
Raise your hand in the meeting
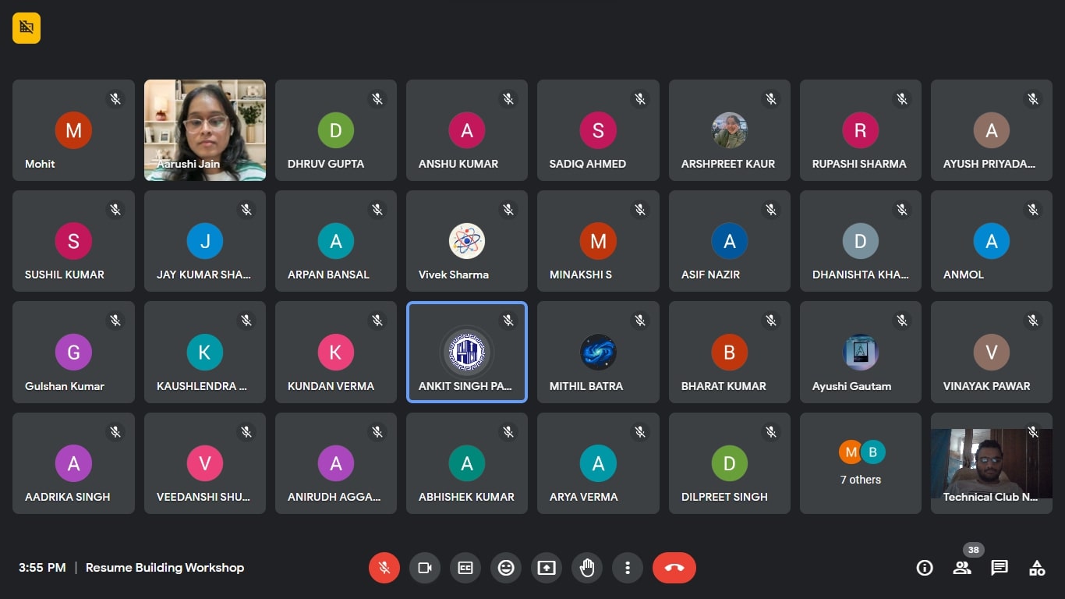587,568
